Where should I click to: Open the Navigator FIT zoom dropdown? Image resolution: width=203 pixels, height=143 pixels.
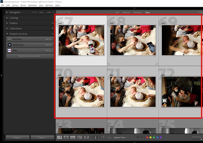coord(34,12)
